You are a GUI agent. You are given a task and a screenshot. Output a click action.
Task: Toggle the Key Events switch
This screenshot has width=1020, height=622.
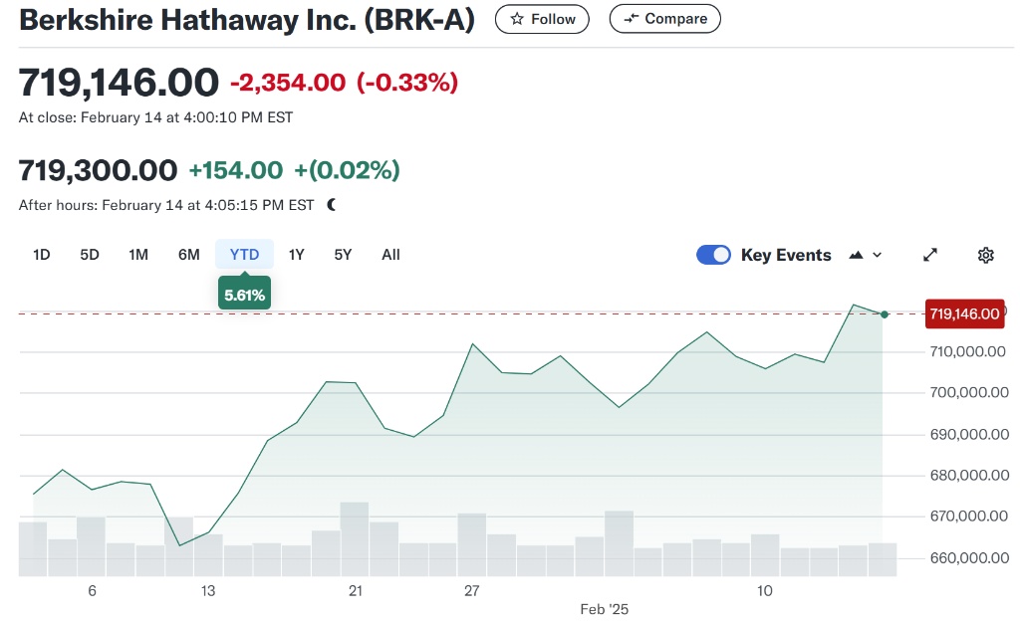tap(713, 255)
